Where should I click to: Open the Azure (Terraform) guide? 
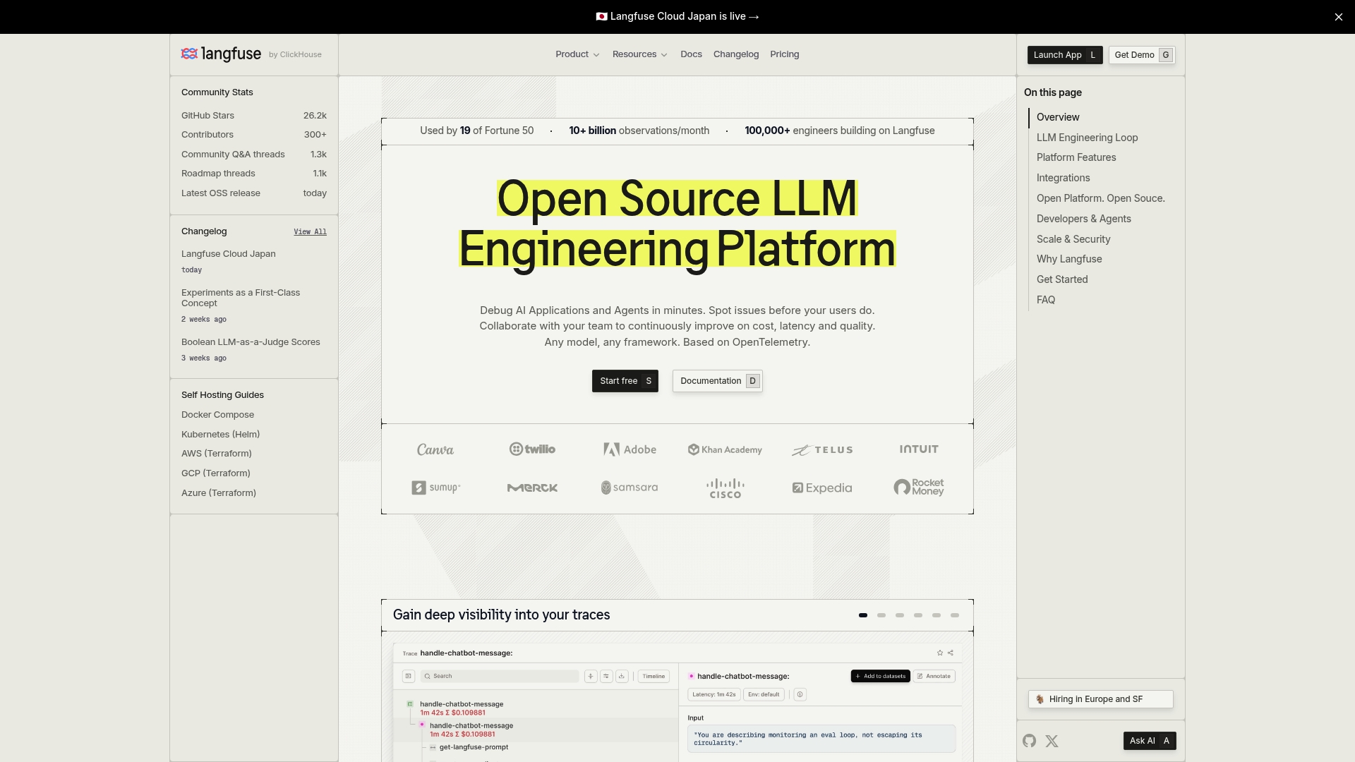tap(219, 493)
